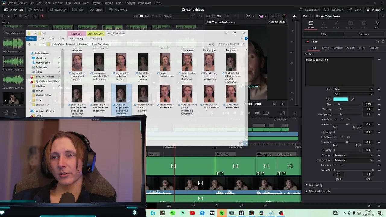Open the Layout tab of Text+
The image size is (386, 217).
pos(325,48)
